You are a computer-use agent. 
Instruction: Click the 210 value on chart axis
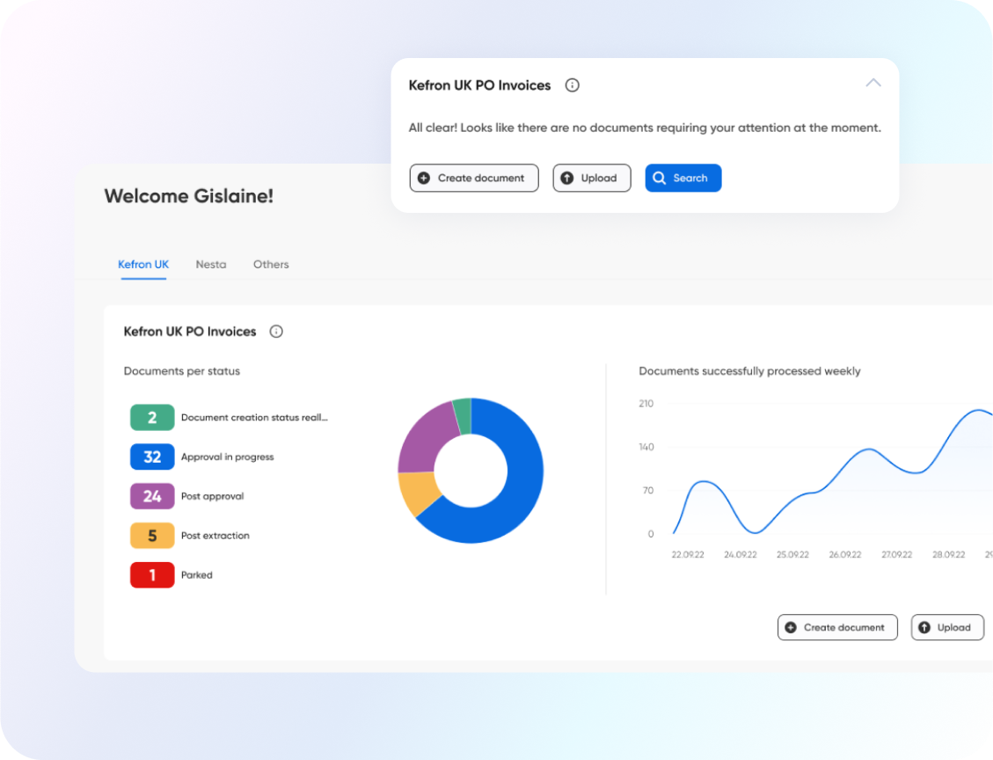click(x=646, y=404)
